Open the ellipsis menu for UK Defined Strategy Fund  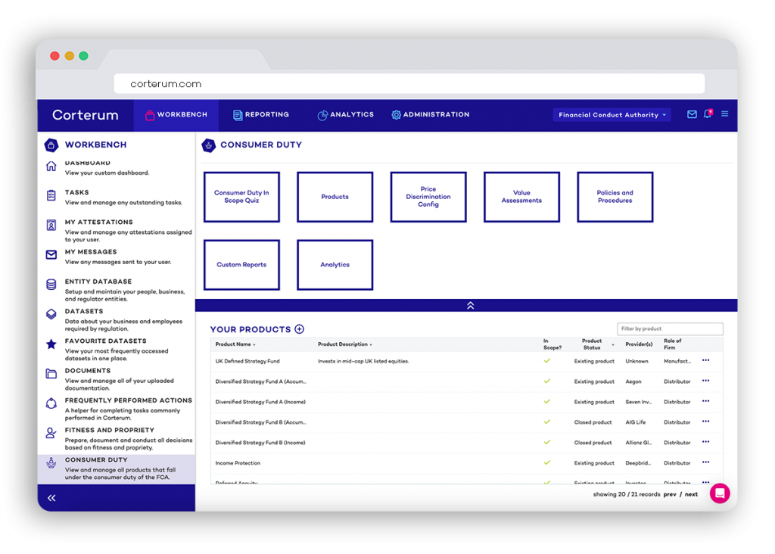click(706, 361)
